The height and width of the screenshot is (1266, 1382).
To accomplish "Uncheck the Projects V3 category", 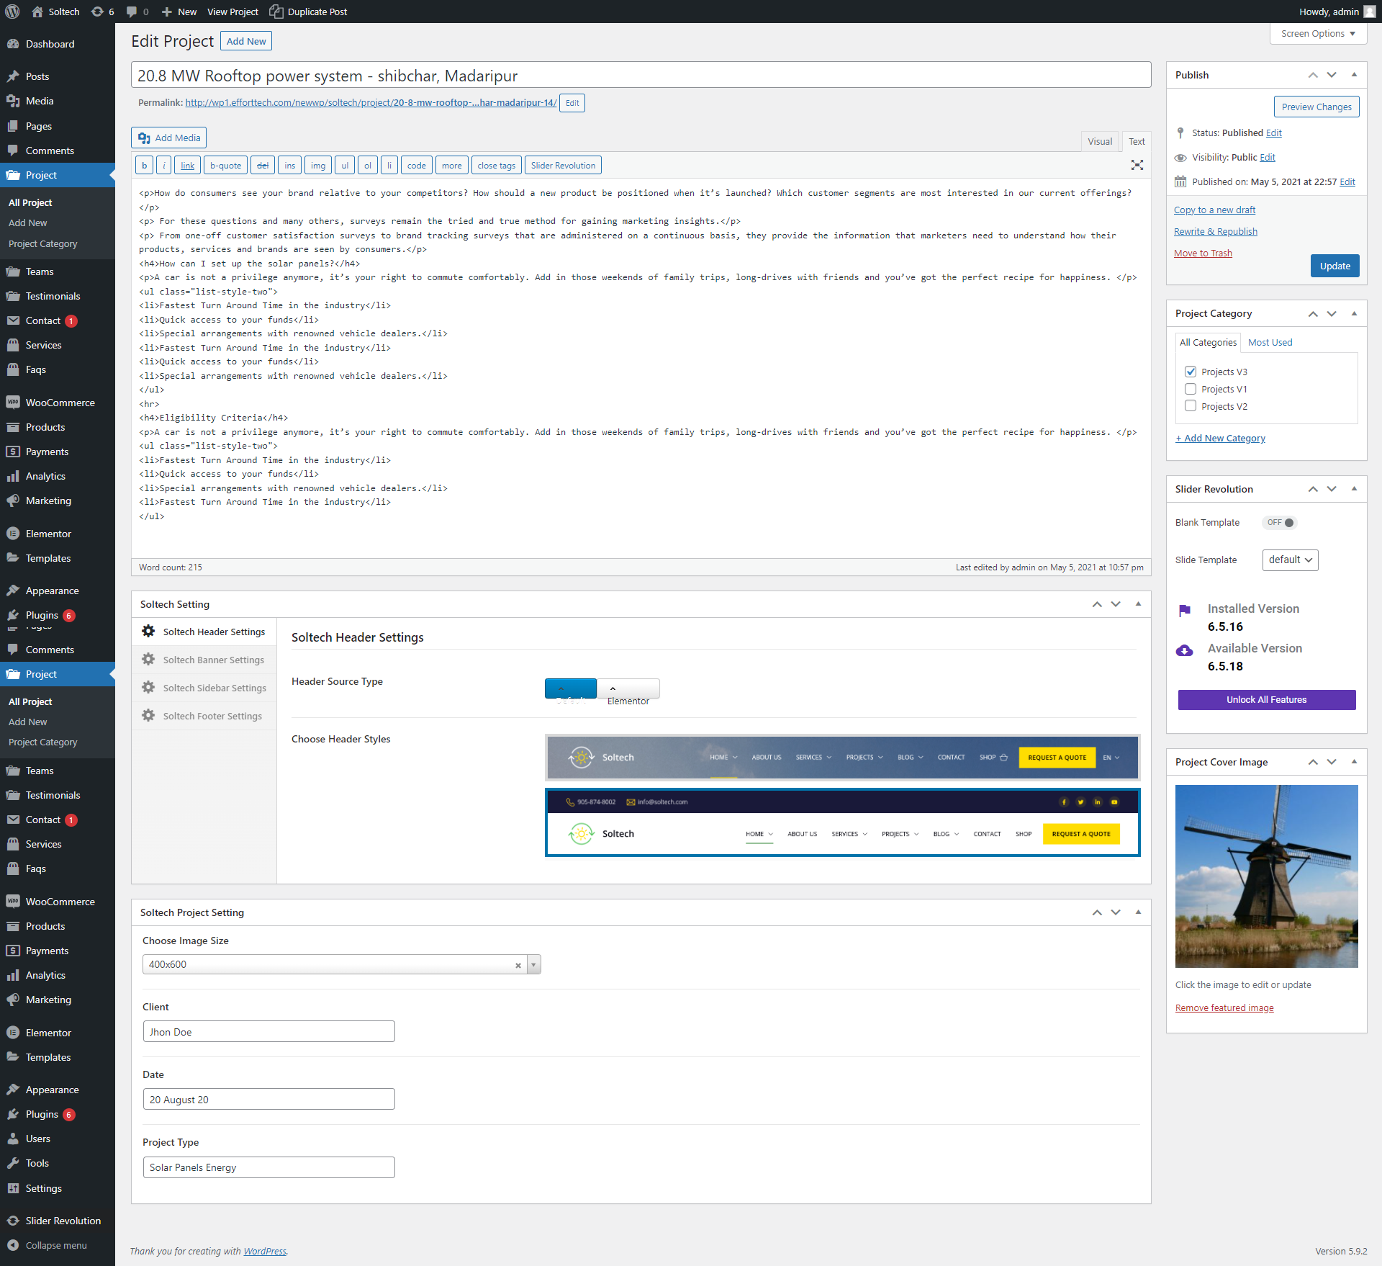I will (1191, 372).
